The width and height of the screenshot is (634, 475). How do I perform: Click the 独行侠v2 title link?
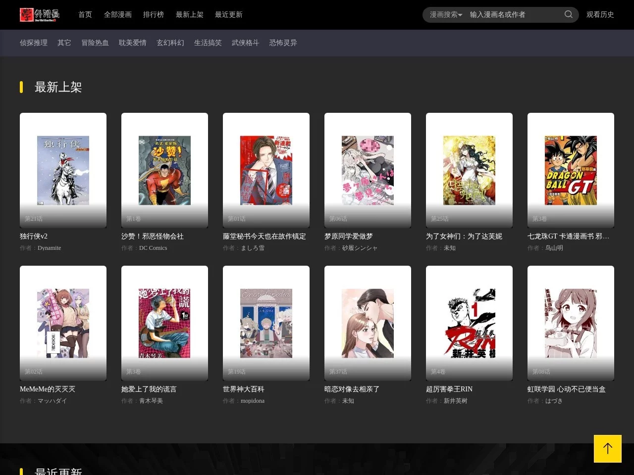tap(34, 237)
